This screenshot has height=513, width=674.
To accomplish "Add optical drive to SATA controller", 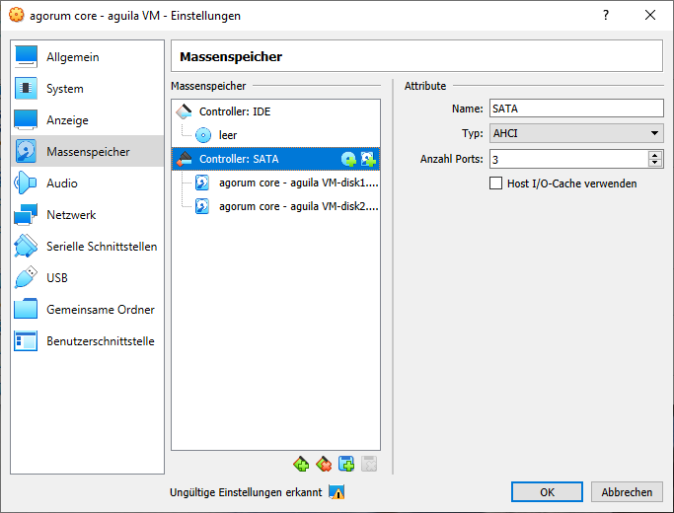I will click(x=348, y=160).
